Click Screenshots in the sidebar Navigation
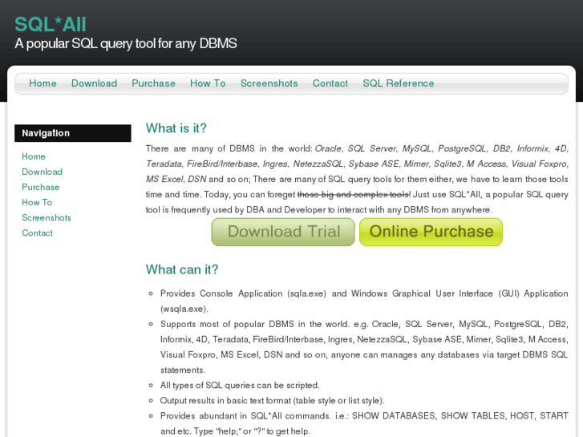This screenshot has width=583, height=437. [46, 217]
